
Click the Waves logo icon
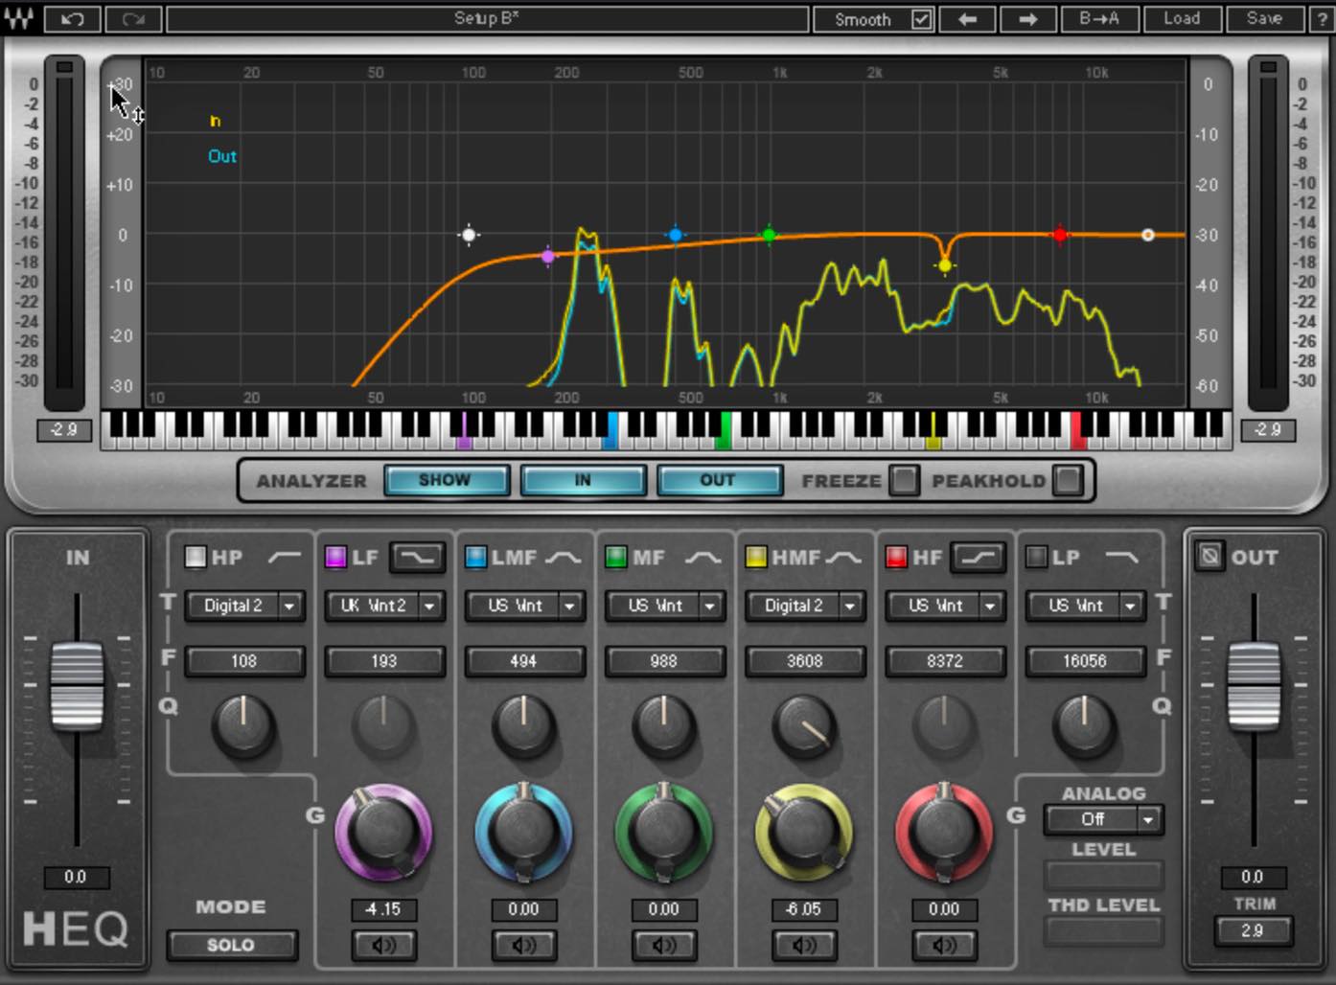(18, 18)
